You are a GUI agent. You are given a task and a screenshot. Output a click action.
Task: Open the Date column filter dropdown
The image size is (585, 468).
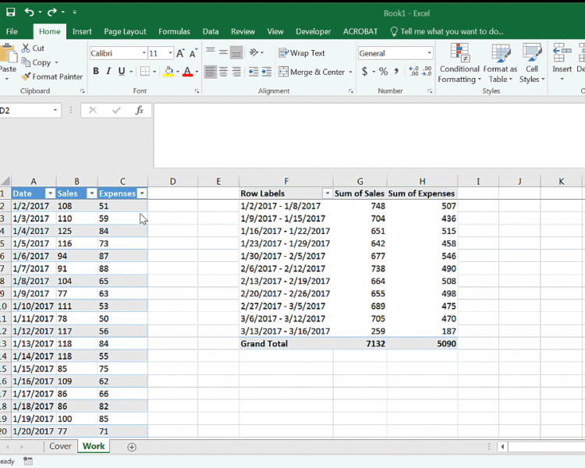pyautogui.click(x=50, y=193)
